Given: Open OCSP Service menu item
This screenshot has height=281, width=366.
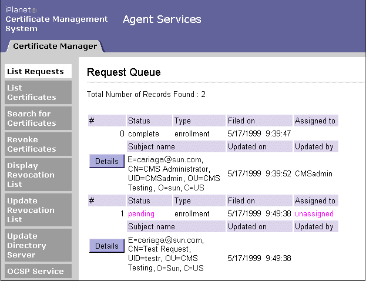Looking at the screenshot, I should point(35,272).
